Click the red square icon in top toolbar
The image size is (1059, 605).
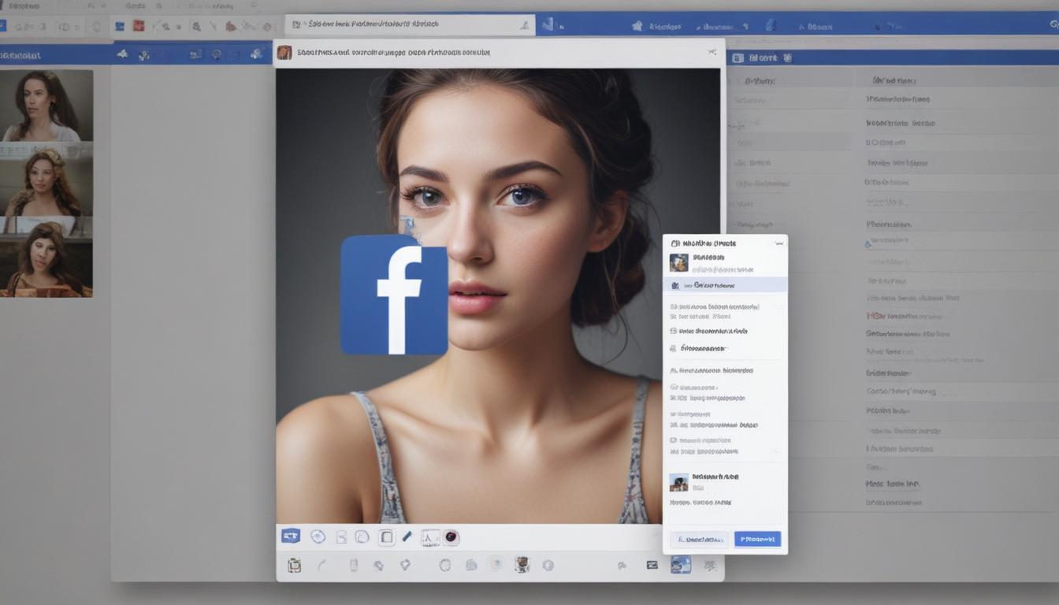(139, 25)
